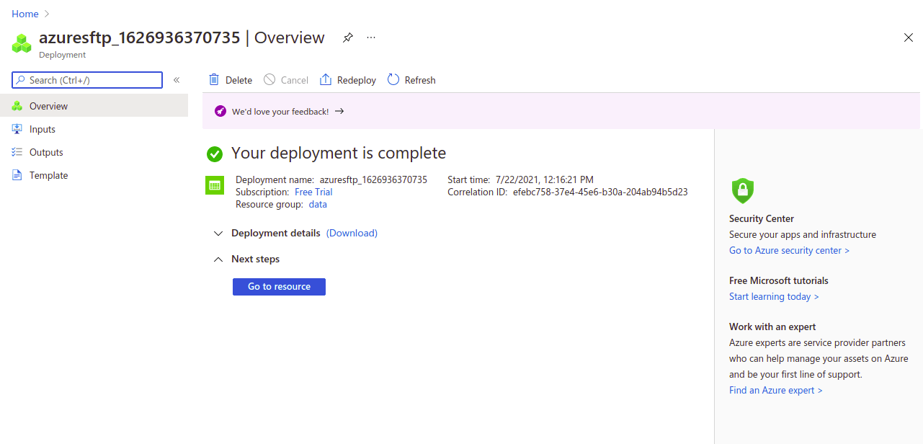
Task: Click the feedback rocket icon
Action: tap(220, 111)
